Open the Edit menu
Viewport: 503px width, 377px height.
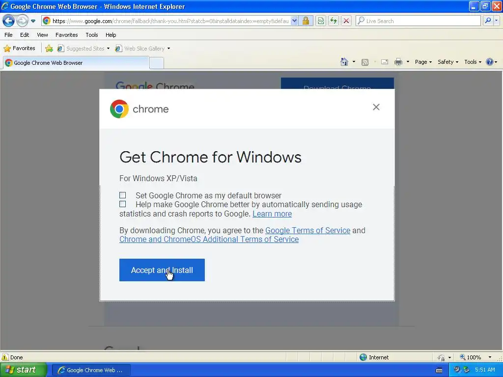[x=25, y=35]
